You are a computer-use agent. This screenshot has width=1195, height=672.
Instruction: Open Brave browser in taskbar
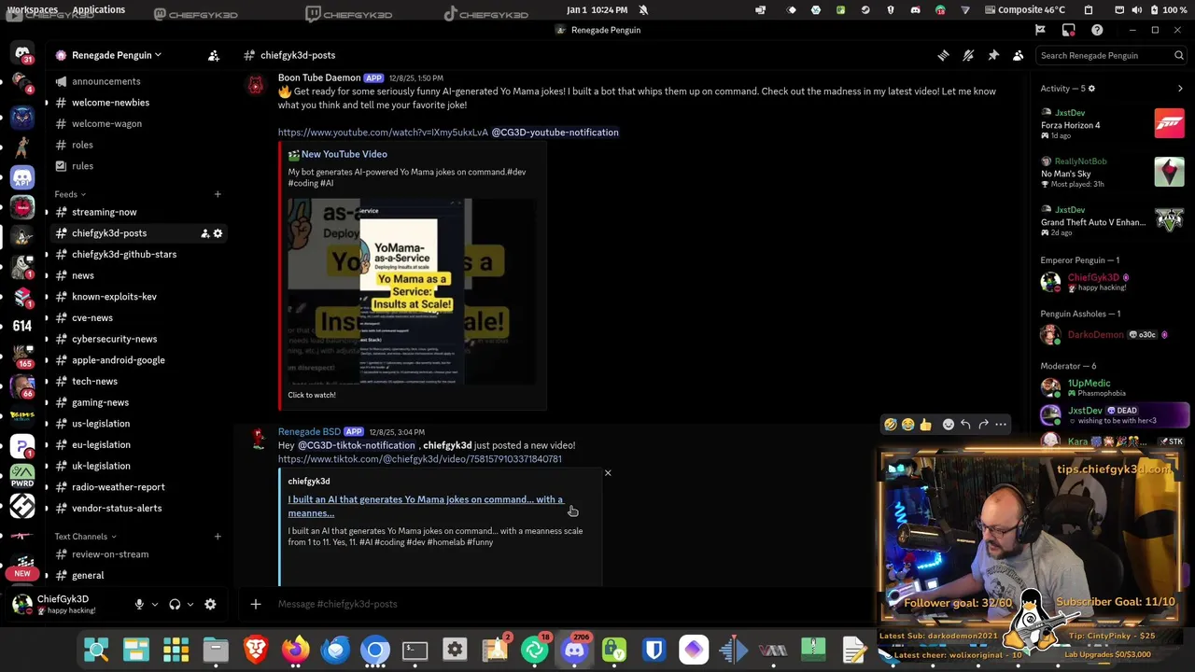[256, 650]
